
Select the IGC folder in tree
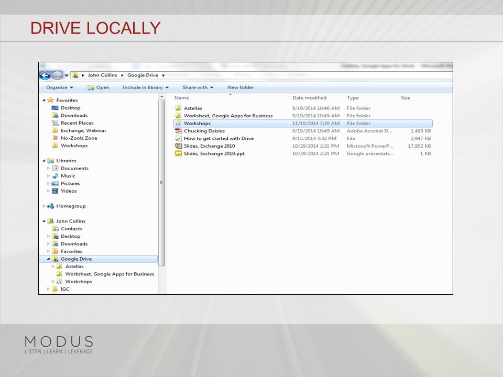pos(65,289)
